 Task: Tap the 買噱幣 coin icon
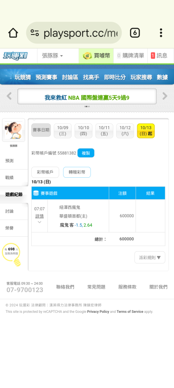tap(87, 55)
